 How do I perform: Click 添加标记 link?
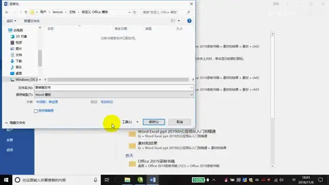click(x=106, y=102)
